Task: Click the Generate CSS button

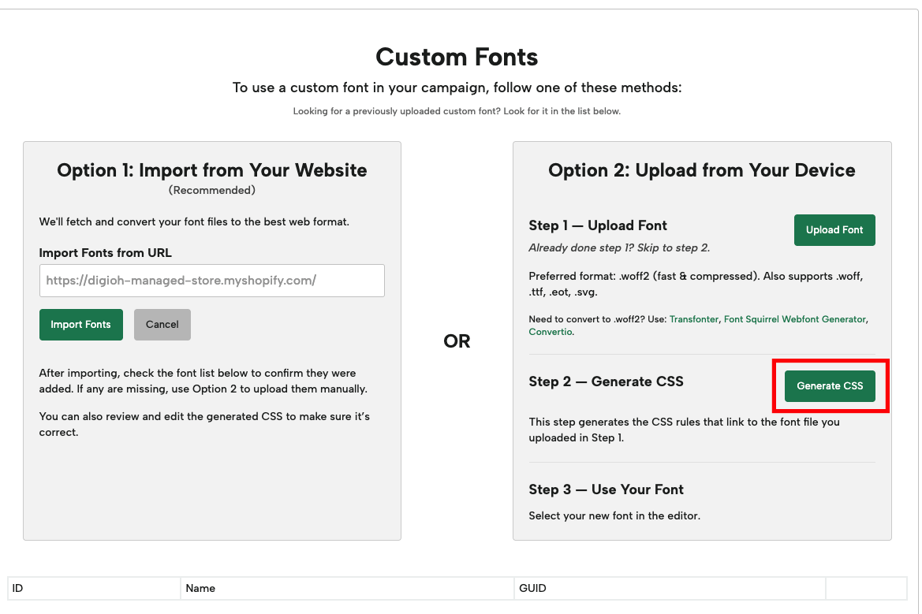Action: click(x=830, y=385)
